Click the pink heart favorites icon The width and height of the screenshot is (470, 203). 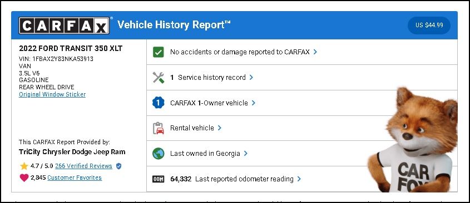[x=24, y=178]
